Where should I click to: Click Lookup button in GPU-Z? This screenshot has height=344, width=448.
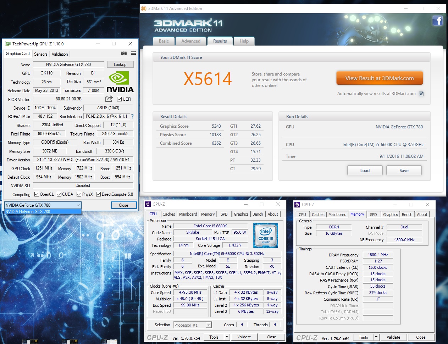coord(120,65)
